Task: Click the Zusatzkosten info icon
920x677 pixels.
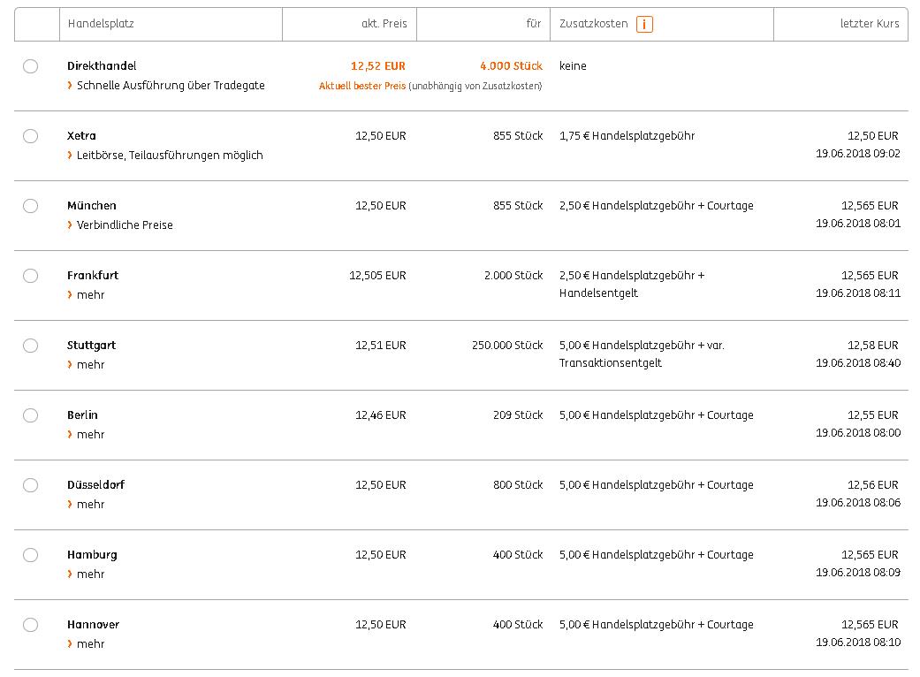Action: coord(644,24)
